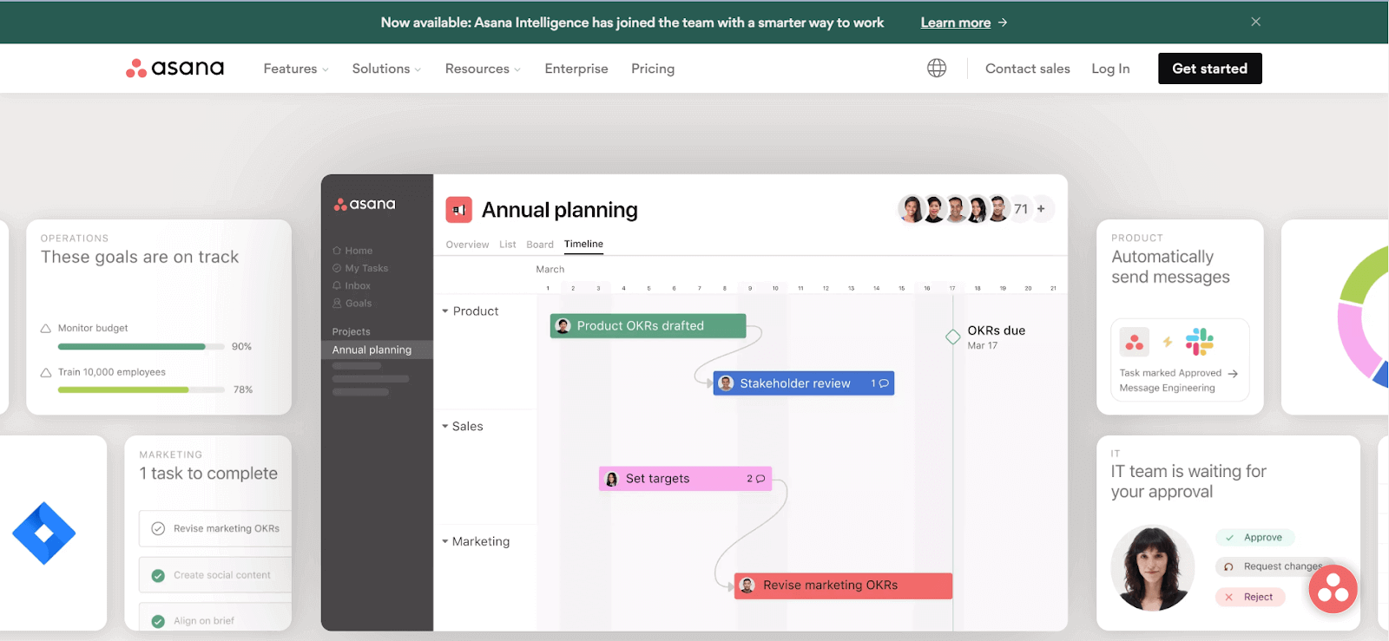Image resolution: width=1389 pixels, height=641 pixels.
Task: Click '1 task to complete' heading
Action: [208, 474]
